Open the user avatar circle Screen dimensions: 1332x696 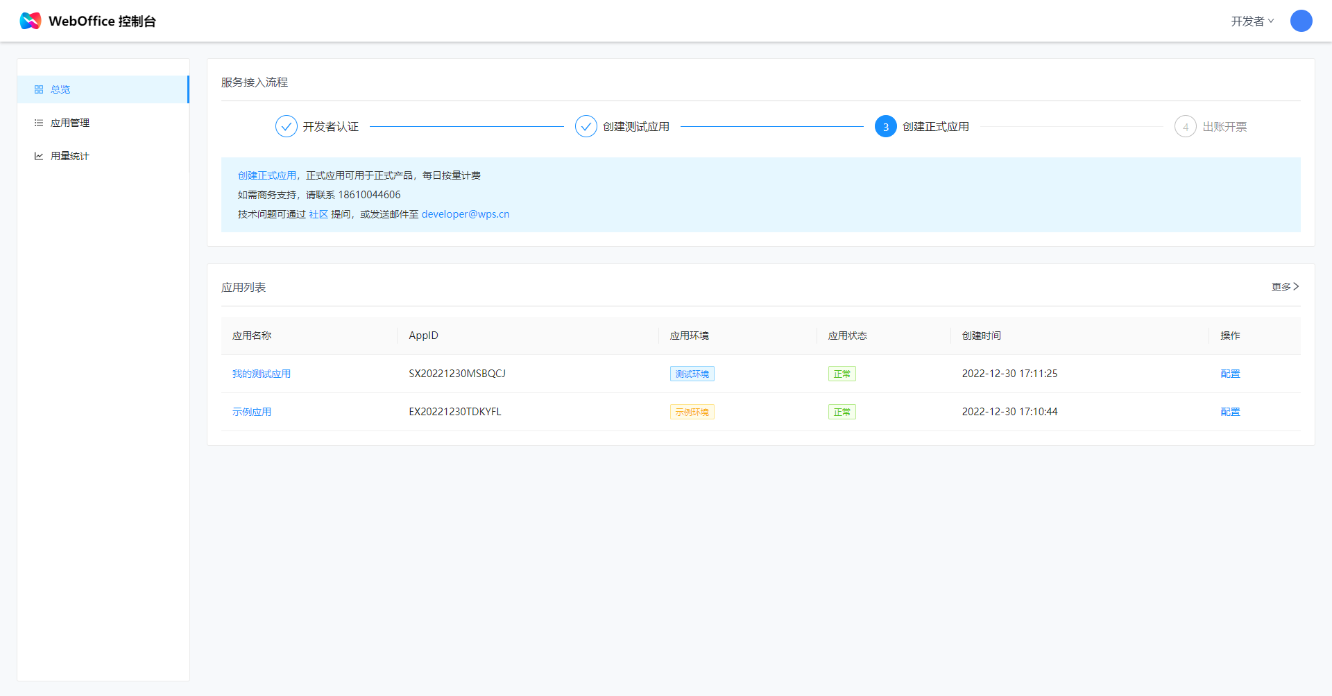(1301, 21)
